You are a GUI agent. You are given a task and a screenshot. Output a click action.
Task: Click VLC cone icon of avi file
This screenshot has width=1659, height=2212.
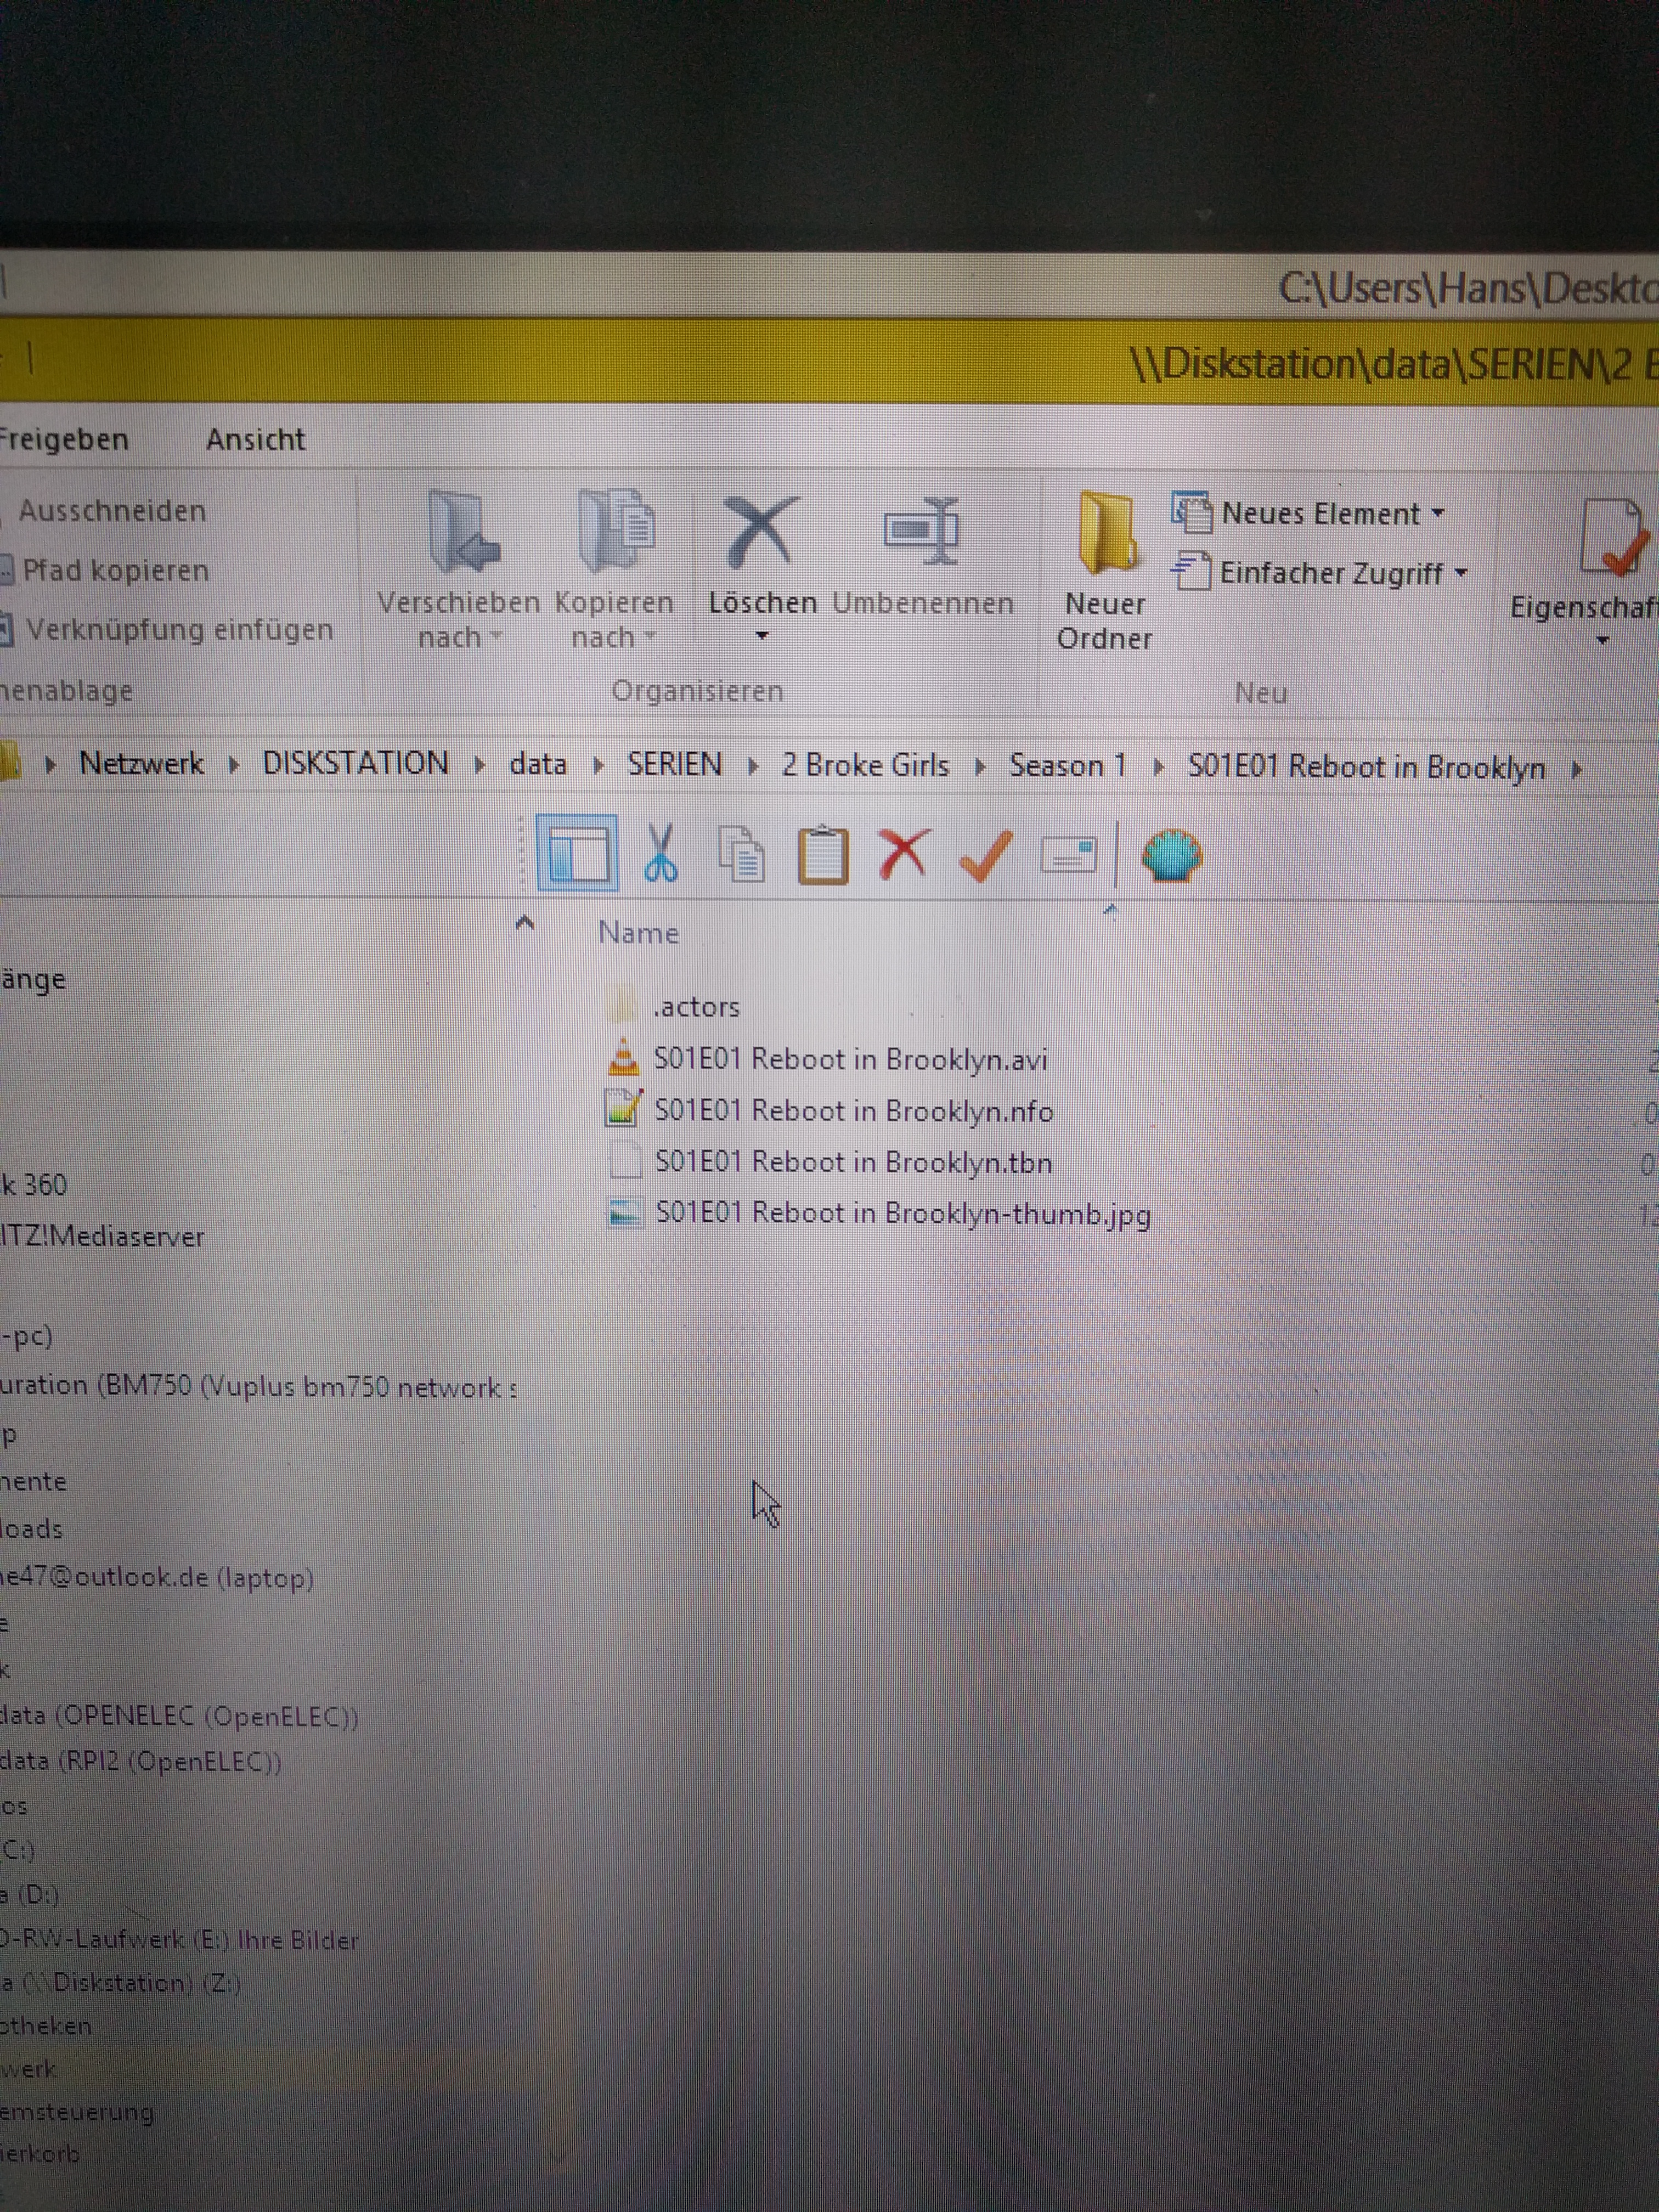coord(624,1057)
